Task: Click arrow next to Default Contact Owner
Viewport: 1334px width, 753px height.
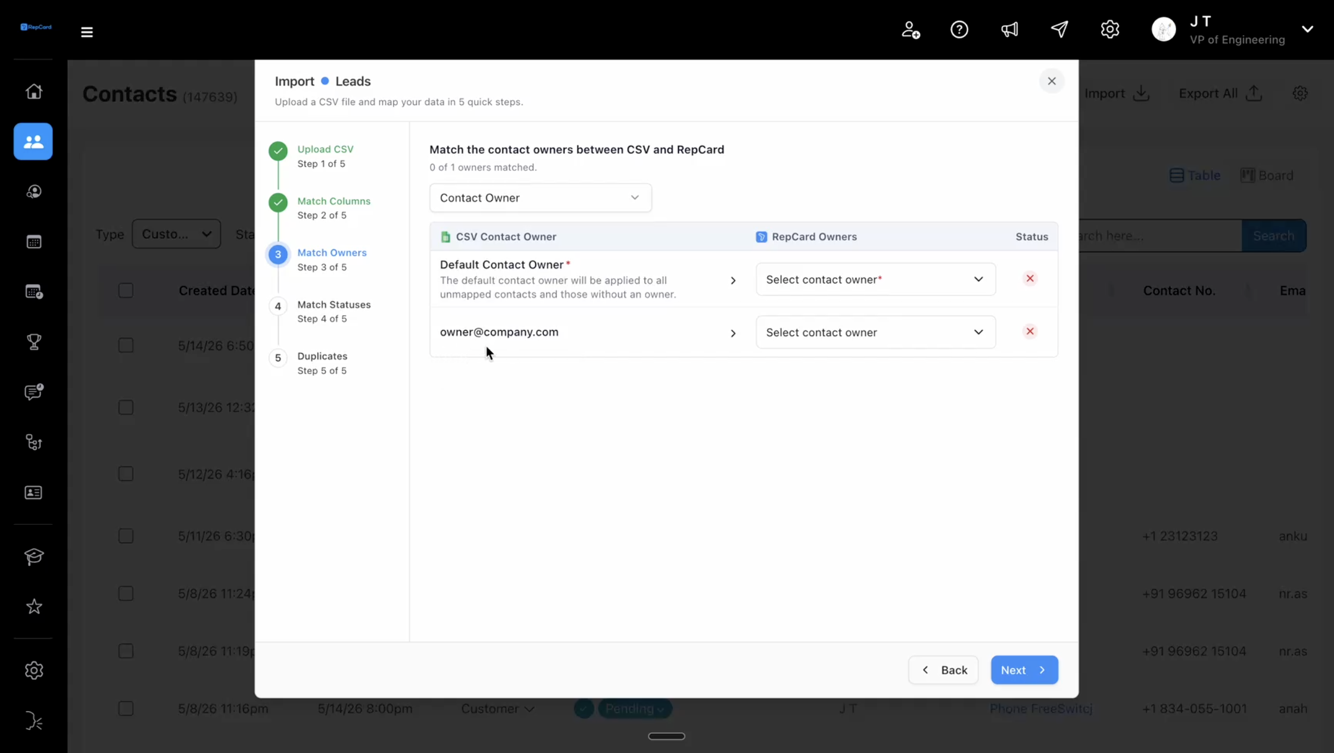Action: point(733,281)
